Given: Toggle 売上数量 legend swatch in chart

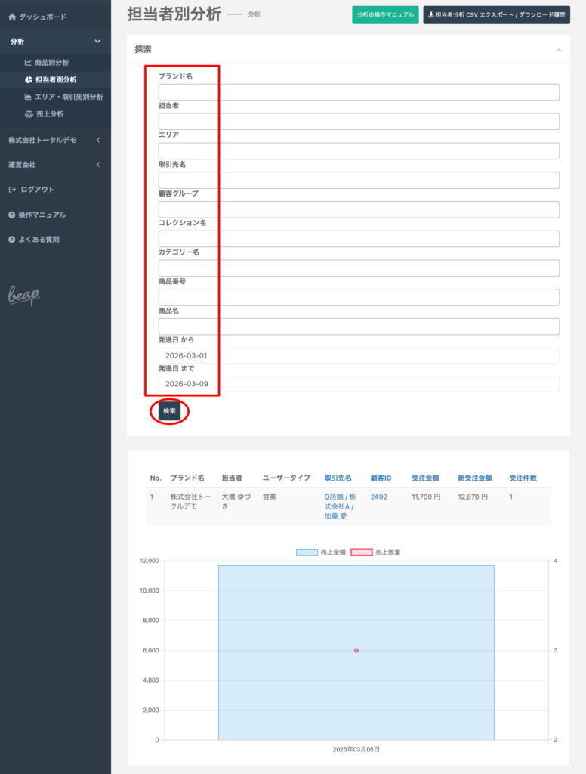Looking at the screenshot, I should pos(384,553).
